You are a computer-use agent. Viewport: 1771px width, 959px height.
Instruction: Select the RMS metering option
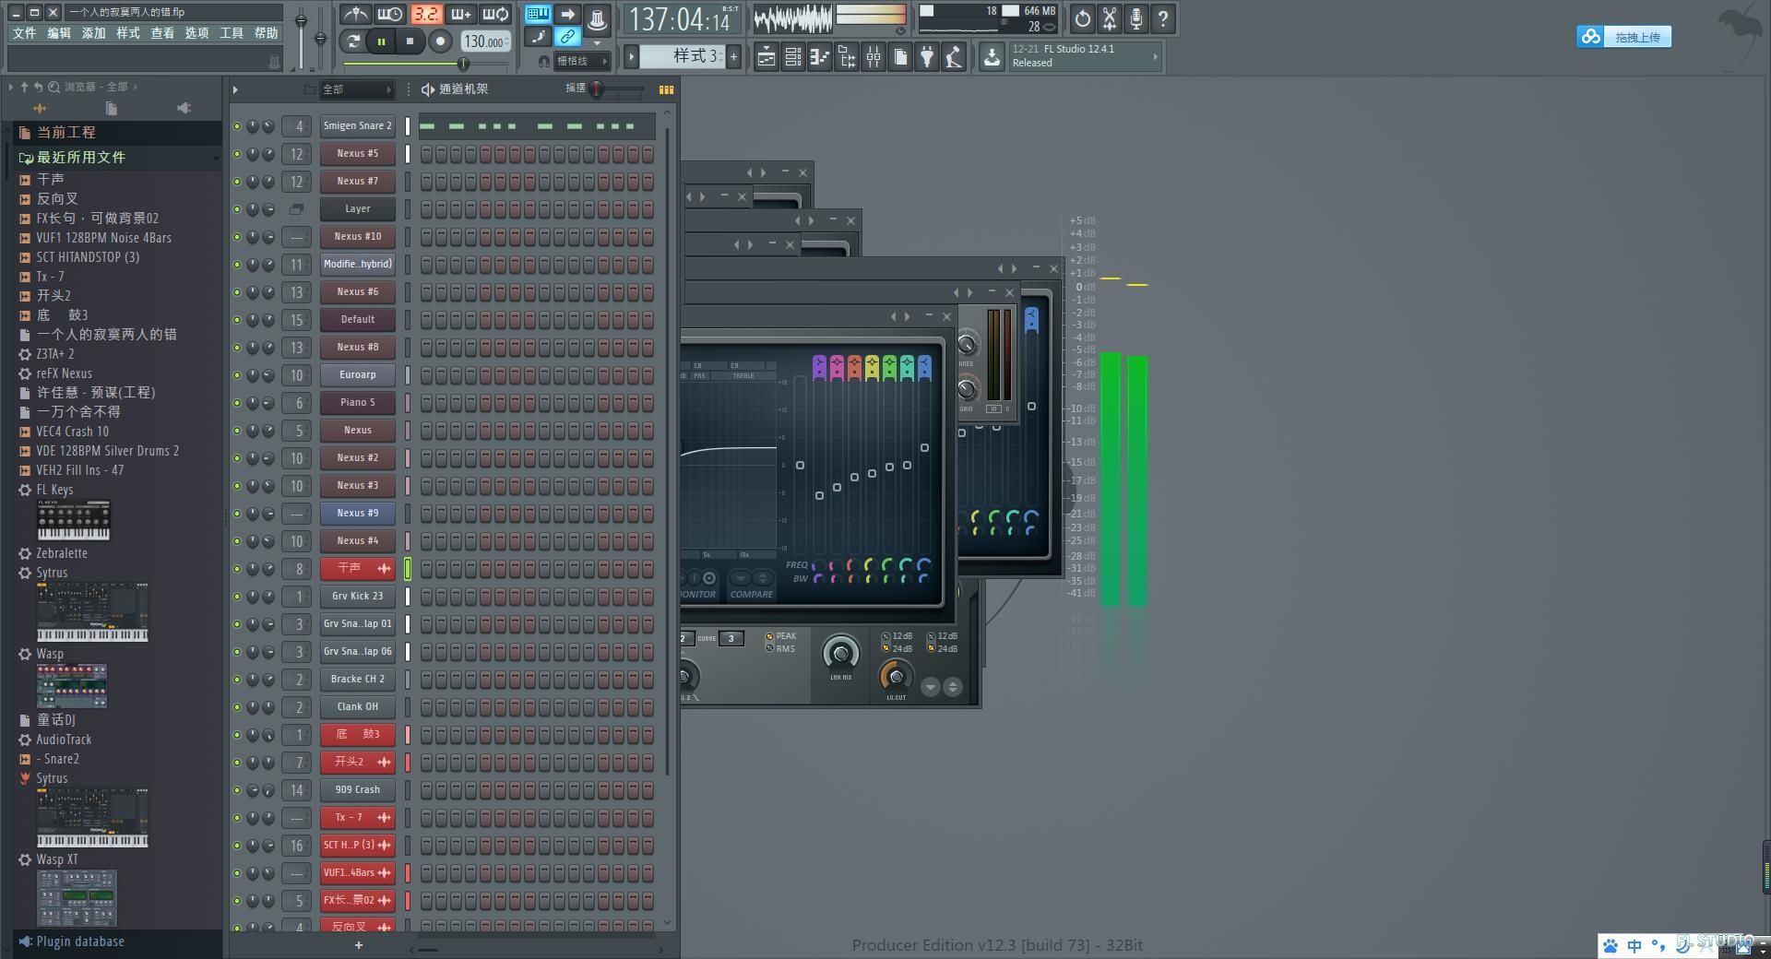(x=770, y=648)
